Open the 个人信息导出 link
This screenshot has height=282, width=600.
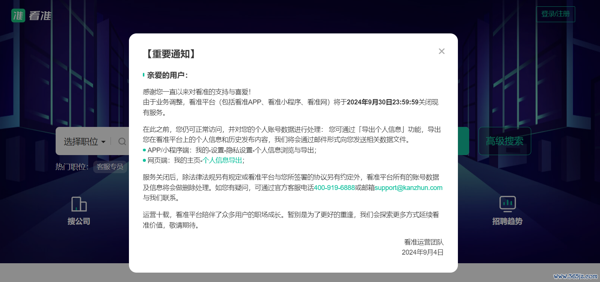click(x=223, y=160)
